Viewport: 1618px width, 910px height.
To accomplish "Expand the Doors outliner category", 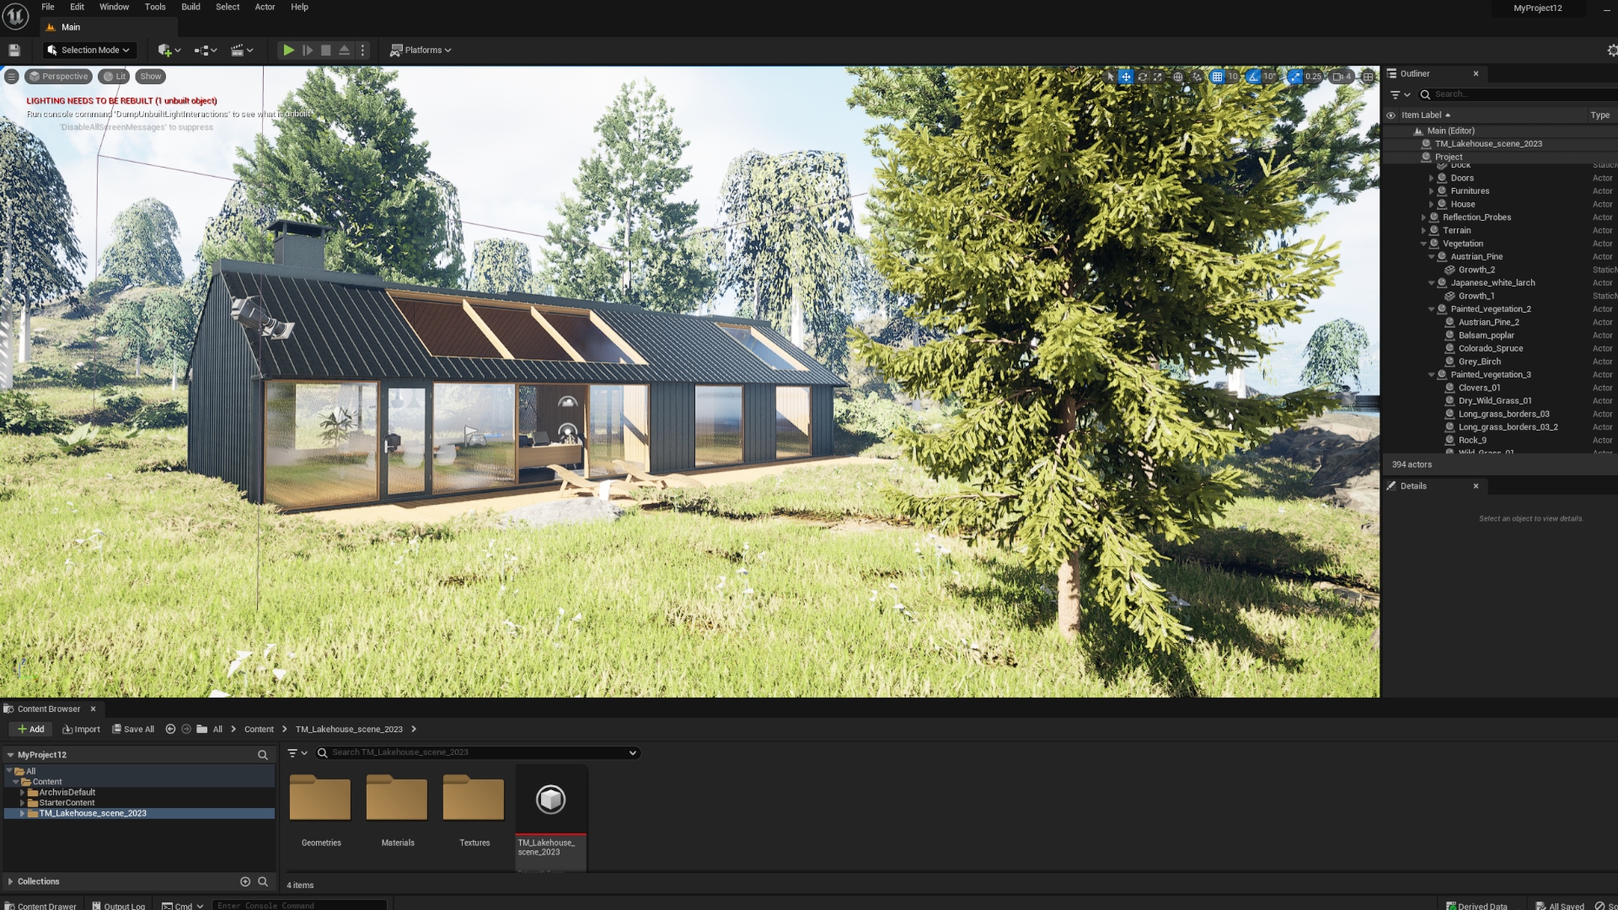I will pos(1433,178).
